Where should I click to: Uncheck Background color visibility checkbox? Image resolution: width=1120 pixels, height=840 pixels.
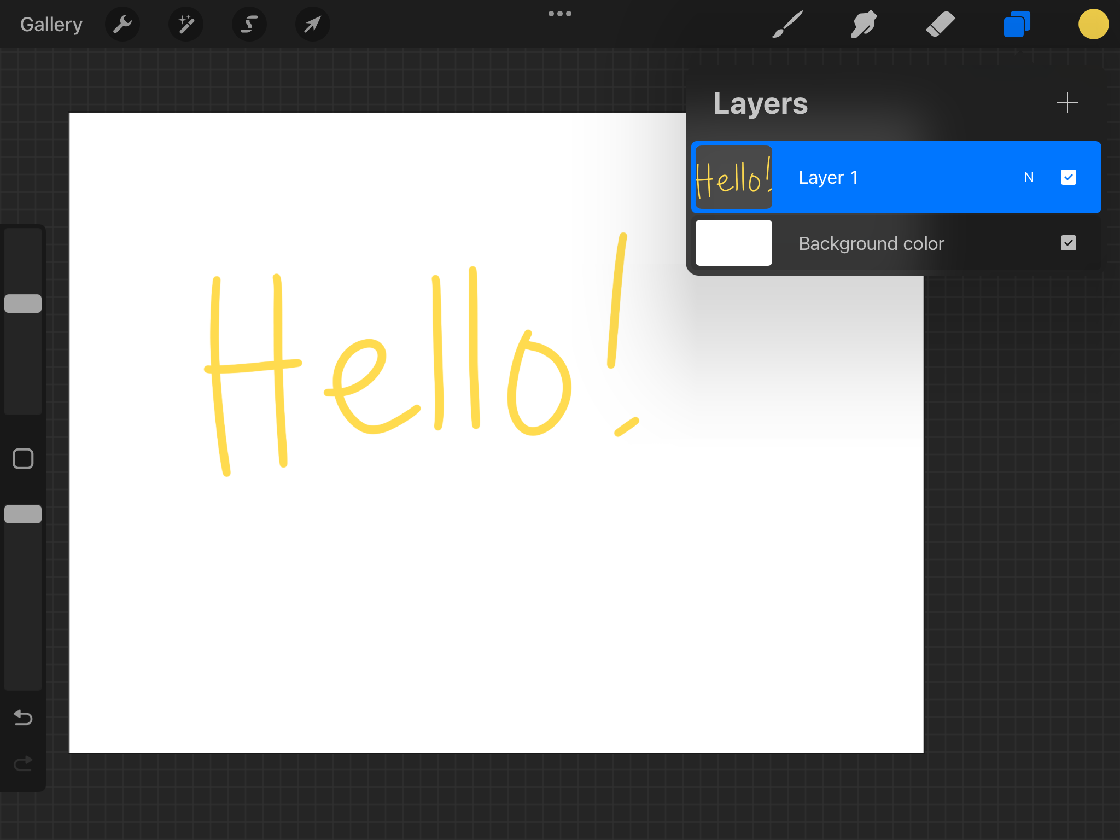(1068, 243)
